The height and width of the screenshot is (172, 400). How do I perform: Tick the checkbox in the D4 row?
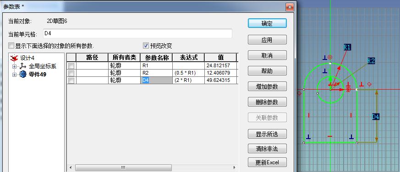(71, 81)
